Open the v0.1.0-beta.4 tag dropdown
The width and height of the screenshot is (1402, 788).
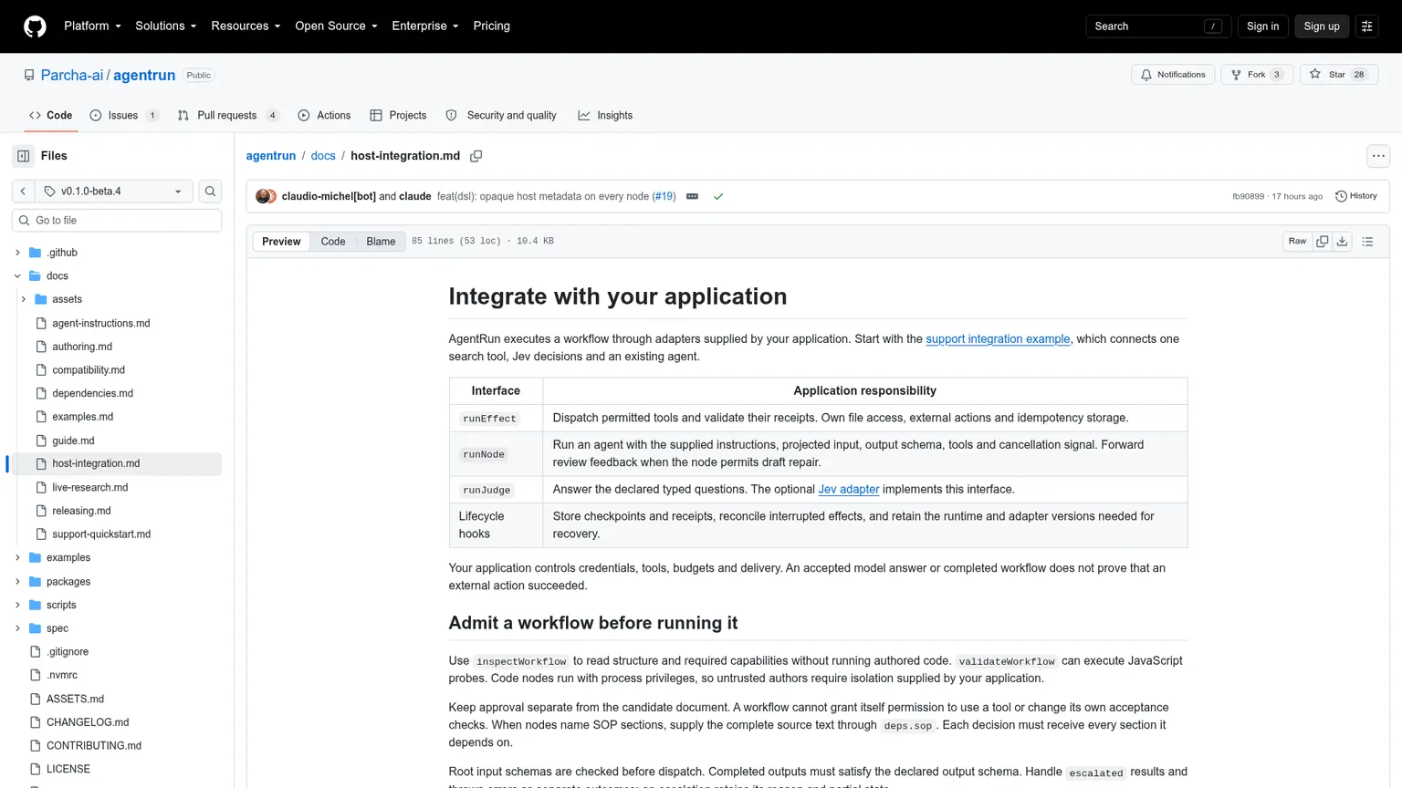[114, 192]
